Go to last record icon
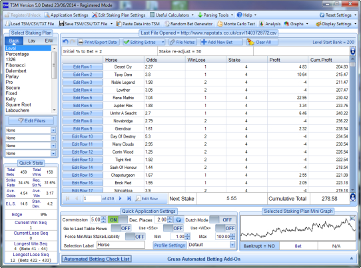The image size is (361, 268). [x=129, y=199]
